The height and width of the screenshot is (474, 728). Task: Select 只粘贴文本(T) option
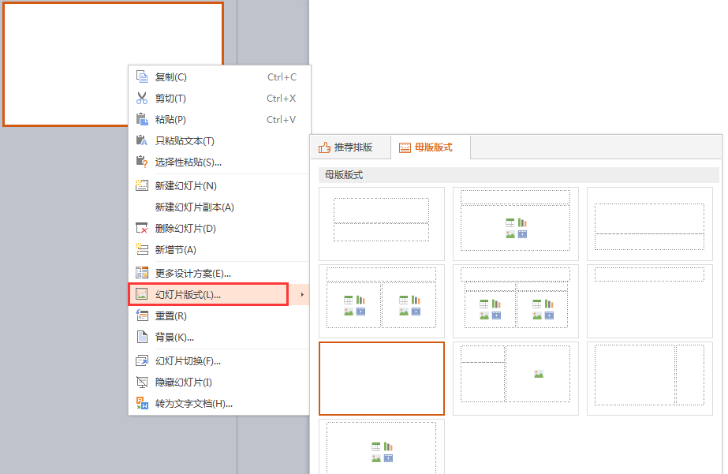218,141
